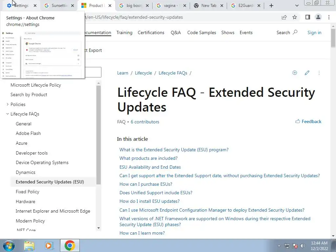
Task: Click the Lifecycle FAQs breadcrumb link
Action: click(173, 73)
